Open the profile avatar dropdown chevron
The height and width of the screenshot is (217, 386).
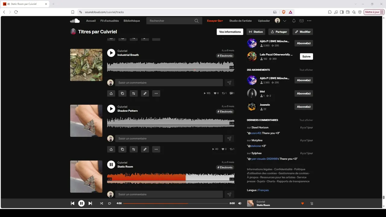pyautogui.click(x=284, y=21)
